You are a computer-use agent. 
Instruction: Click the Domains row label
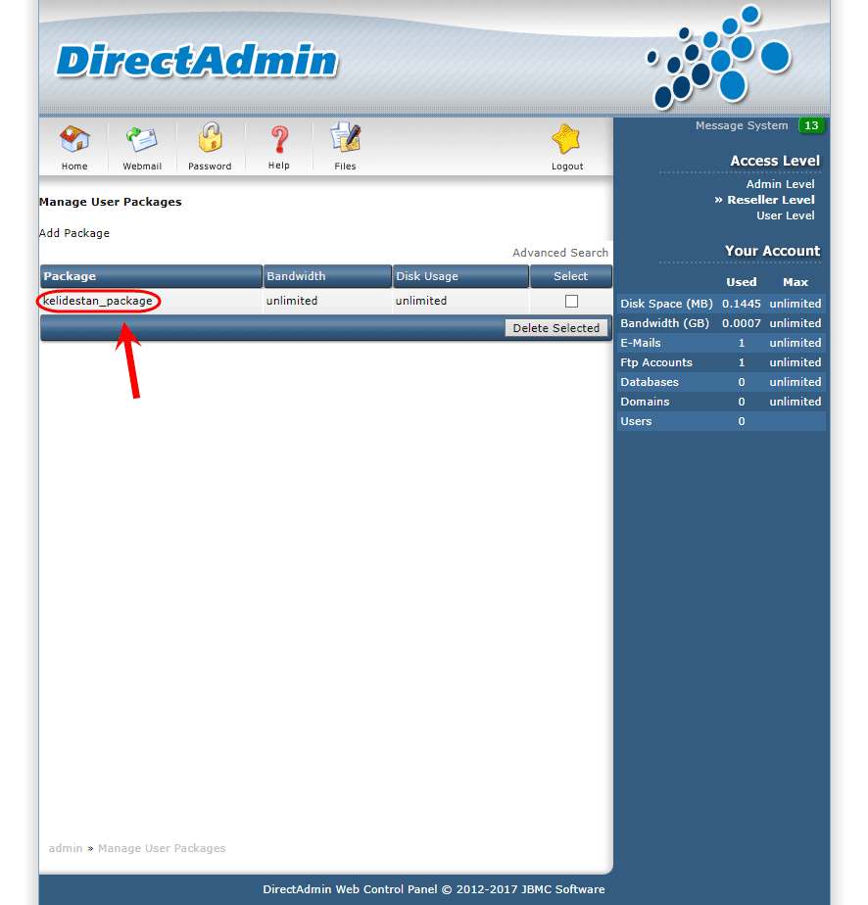click(x=645, y=402)
